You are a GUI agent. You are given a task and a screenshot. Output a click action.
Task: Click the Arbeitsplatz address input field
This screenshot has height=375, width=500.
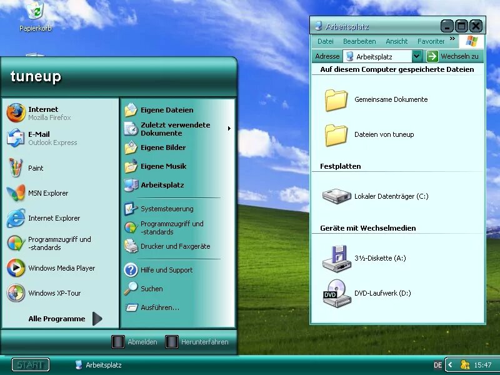(377, 56)
